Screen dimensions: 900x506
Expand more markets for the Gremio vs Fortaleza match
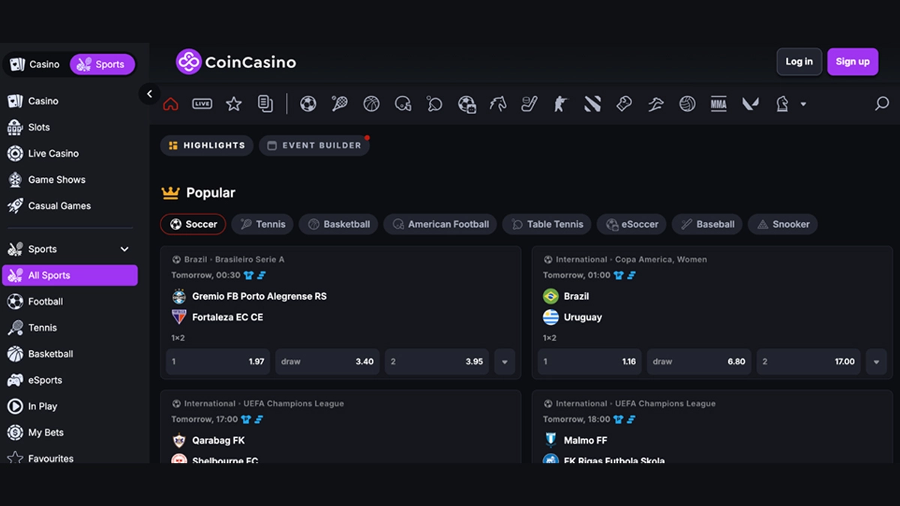pyautogui.click(x=505, y=361)
